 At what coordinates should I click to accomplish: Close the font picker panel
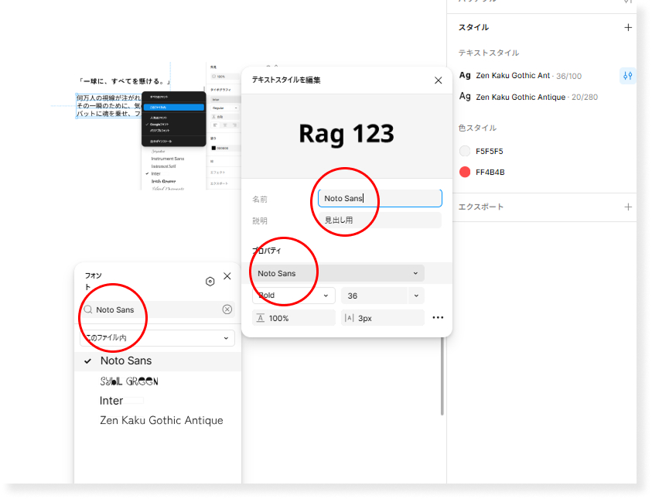[227, 276]
